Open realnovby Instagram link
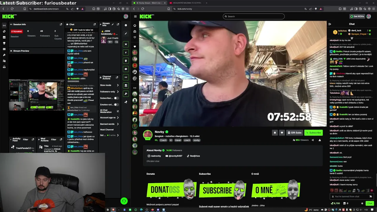Screen dimensions: 377x212 (154, 156)
